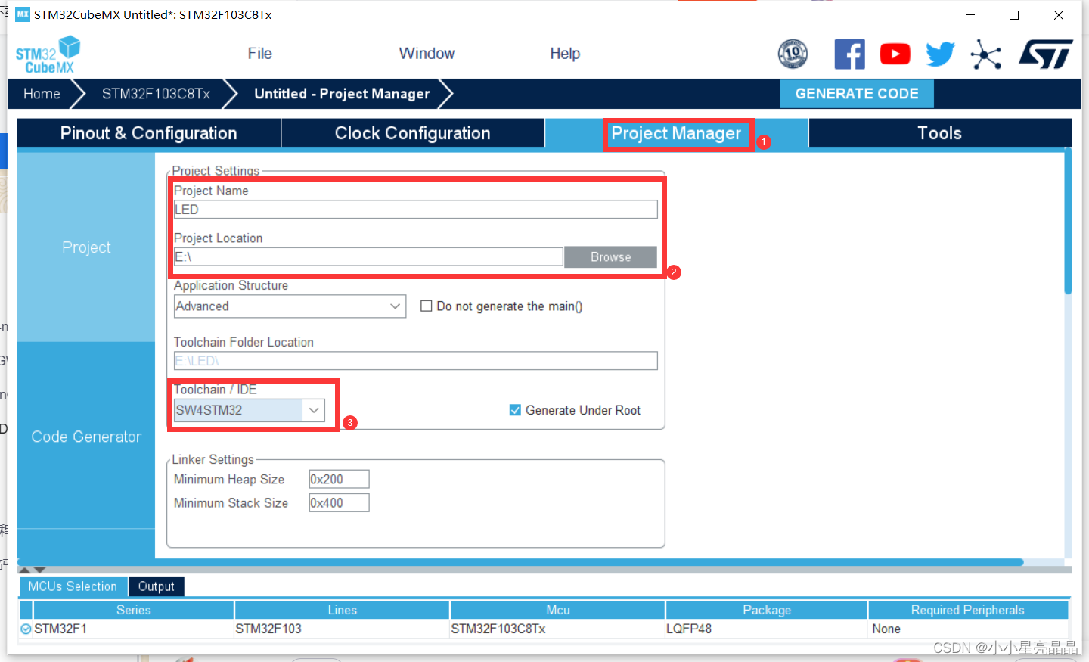The height and width of the screenshot is (662, 1089).
Task: Click Untitled - Project Manager breadcrumb
Action: (x=342, y=94)
